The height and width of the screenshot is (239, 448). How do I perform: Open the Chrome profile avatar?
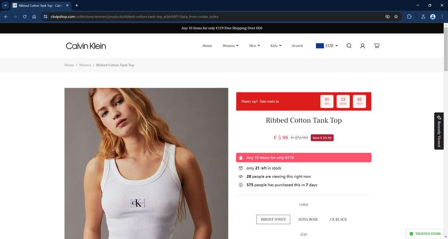tap(433, 17)
